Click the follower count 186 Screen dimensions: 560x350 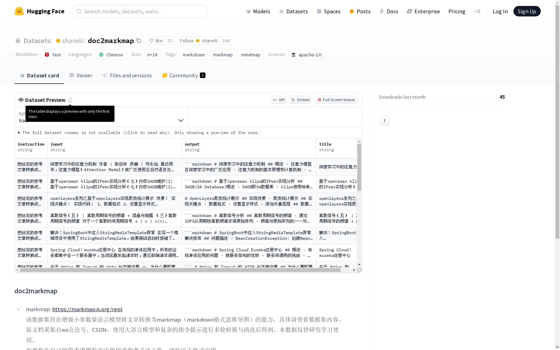(x=226, y=41)
